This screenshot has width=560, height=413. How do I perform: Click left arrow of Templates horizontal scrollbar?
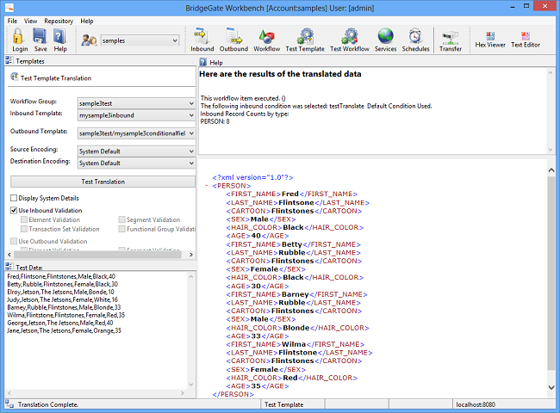pos(9,255)
